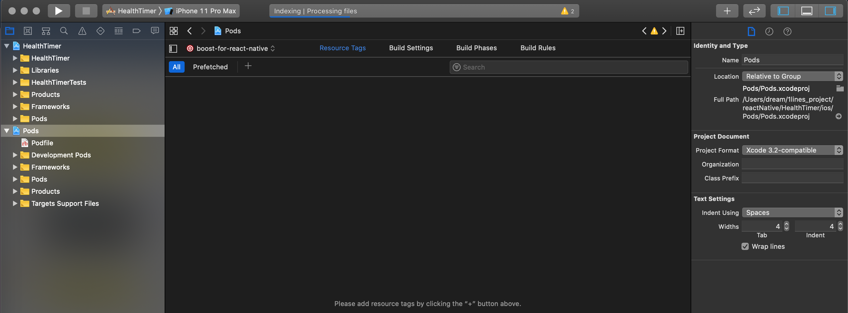
Task: Go forward in editor history
Action: pos(203,31)
